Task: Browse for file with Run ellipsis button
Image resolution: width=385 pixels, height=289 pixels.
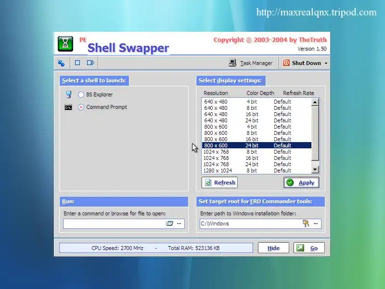Action: click(179, 223)
